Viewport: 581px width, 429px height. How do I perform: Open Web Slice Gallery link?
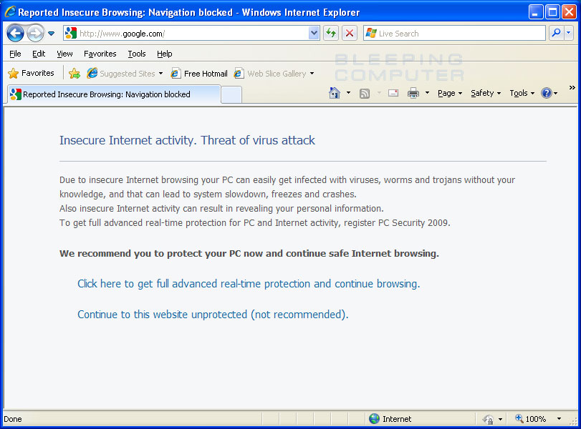click(x=270, y=73)
